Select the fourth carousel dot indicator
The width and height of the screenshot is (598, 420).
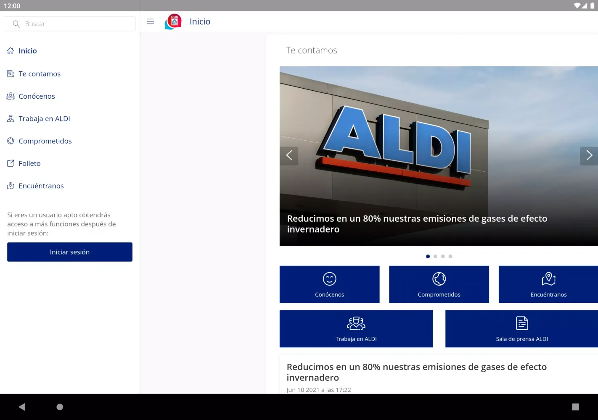click(x=450, y=256)
